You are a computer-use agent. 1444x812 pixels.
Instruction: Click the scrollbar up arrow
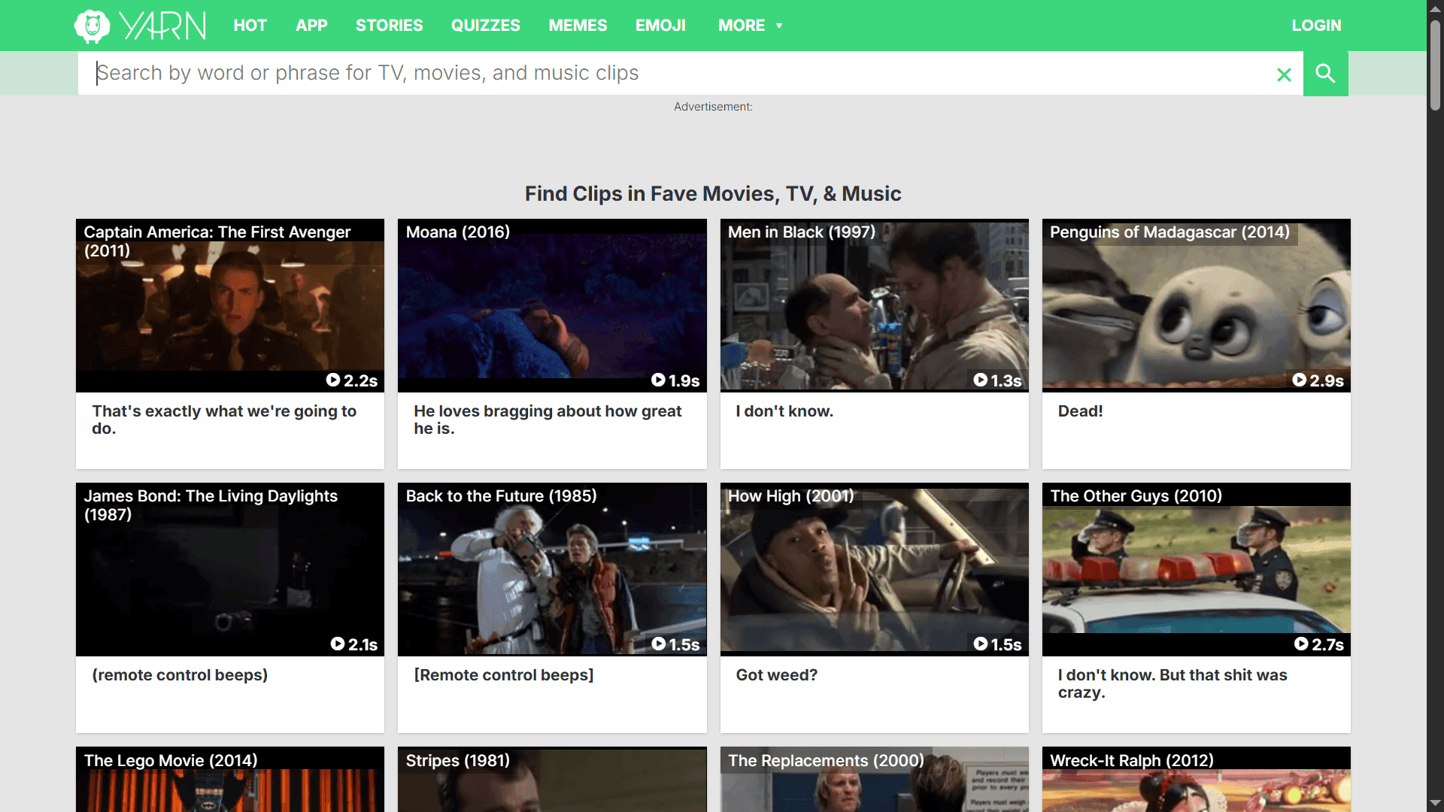click(1435, 8)
